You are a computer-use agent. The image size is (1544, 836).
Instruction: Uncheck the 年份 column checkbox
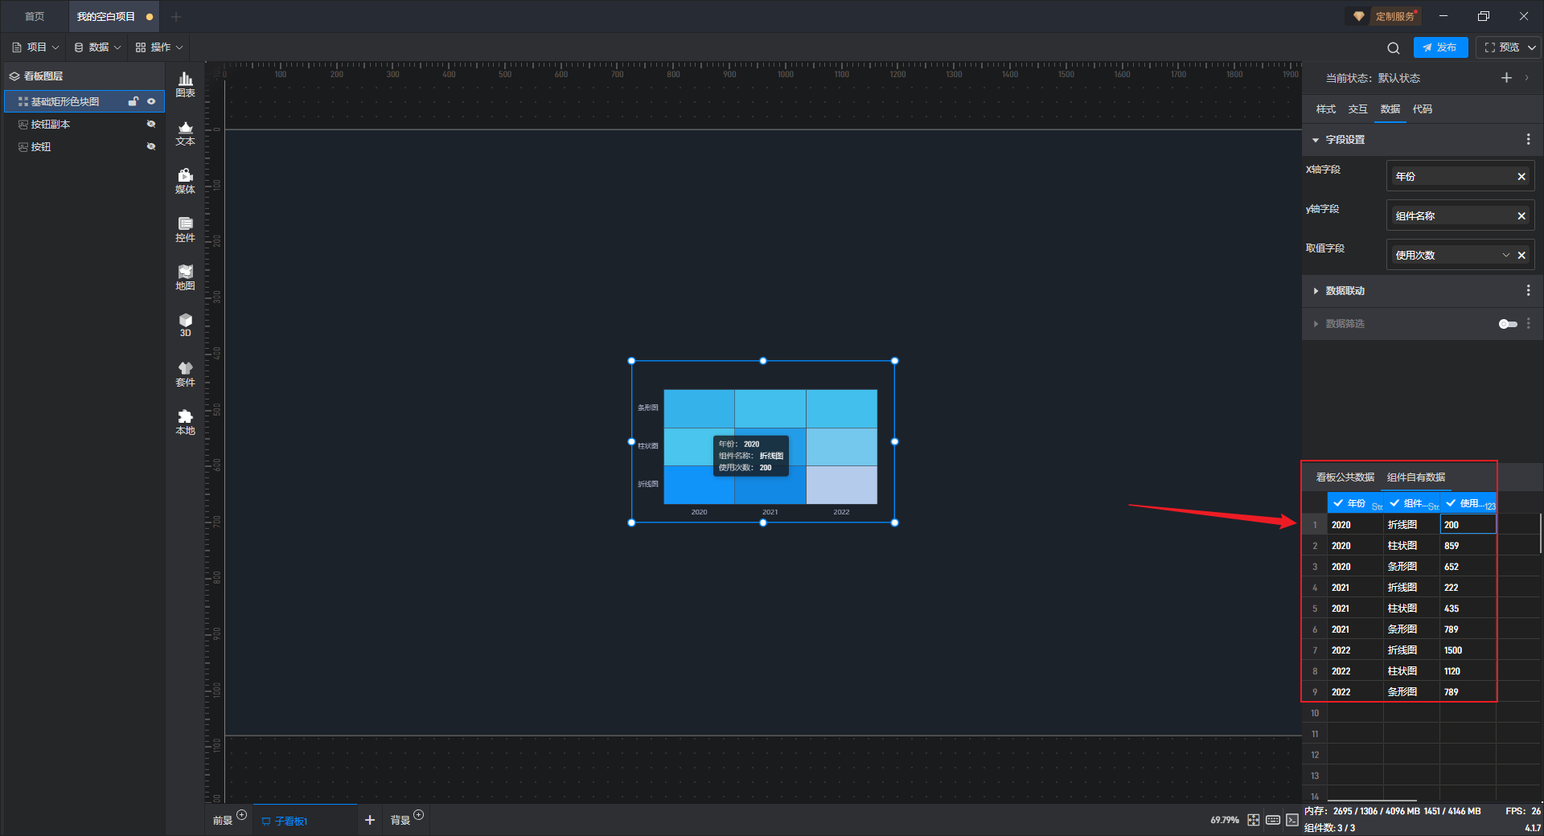pyautogui.click(x=1338, y=503)
